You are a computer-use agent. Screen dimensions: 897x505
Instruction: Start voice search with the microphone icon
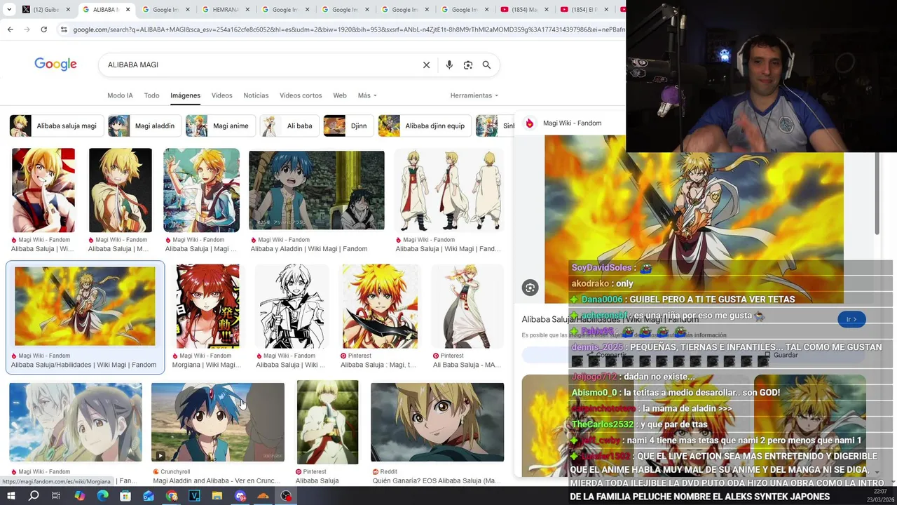coord(449,65)
